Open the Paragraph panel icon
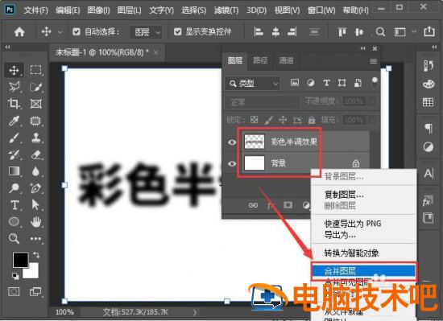 click(x=429, y=129)
